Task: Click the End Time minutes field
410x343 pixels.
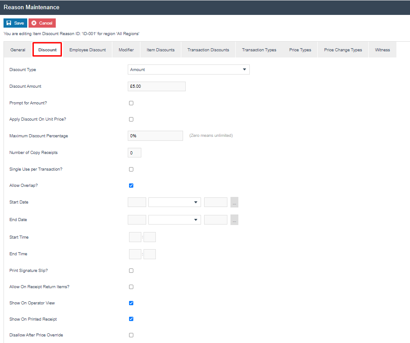Action: [x=150, y=254]
